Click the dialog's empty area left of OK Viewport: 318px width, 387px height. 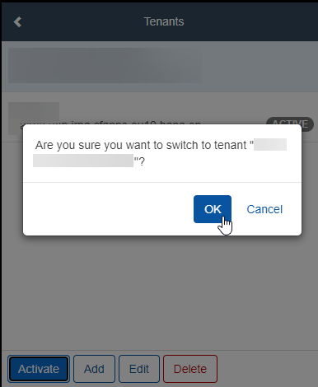pos(107,209)
